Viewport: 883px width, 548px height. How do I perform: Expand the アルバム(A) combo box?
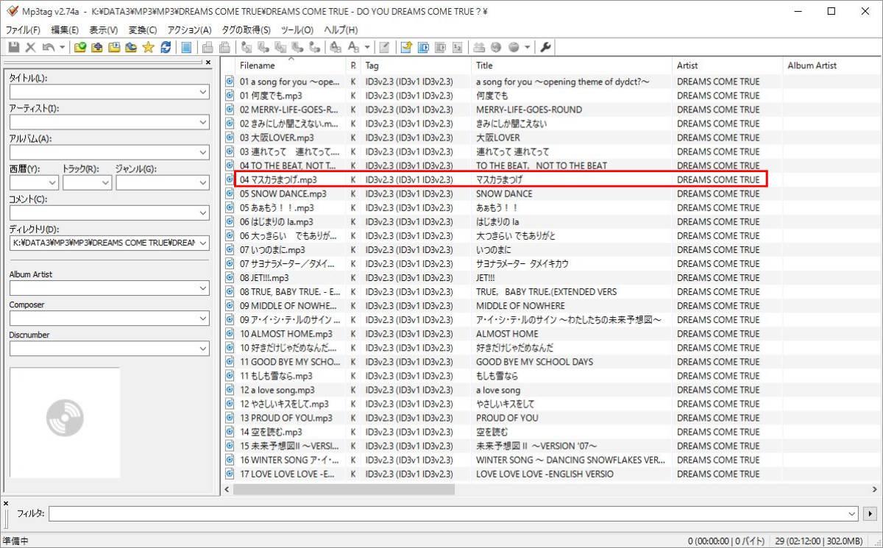pos(203,152)
